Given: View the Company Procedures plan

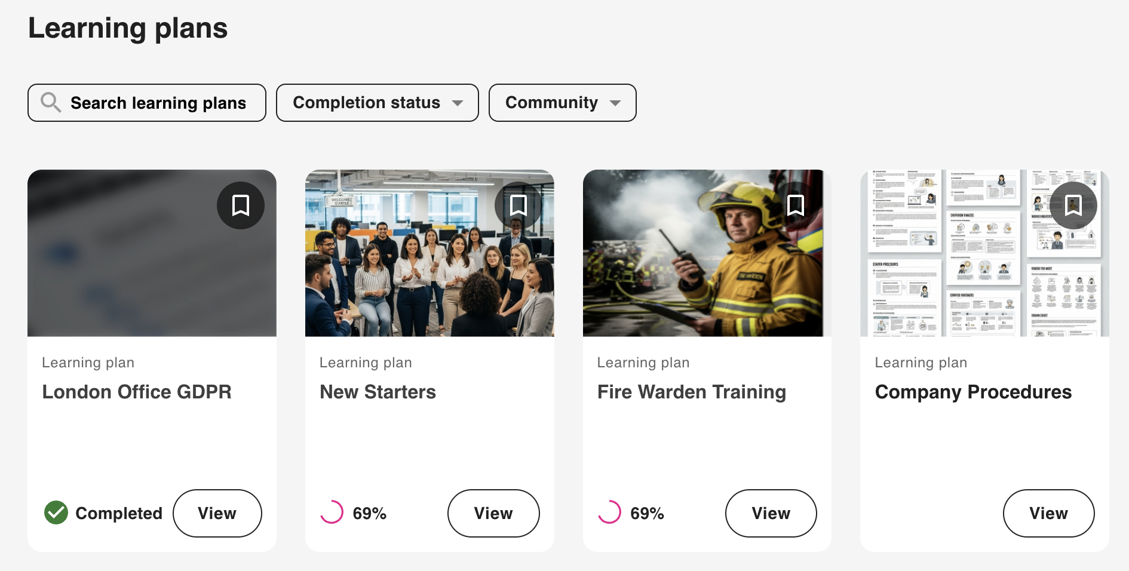Looking at the screenshot, I should 1048,513.
